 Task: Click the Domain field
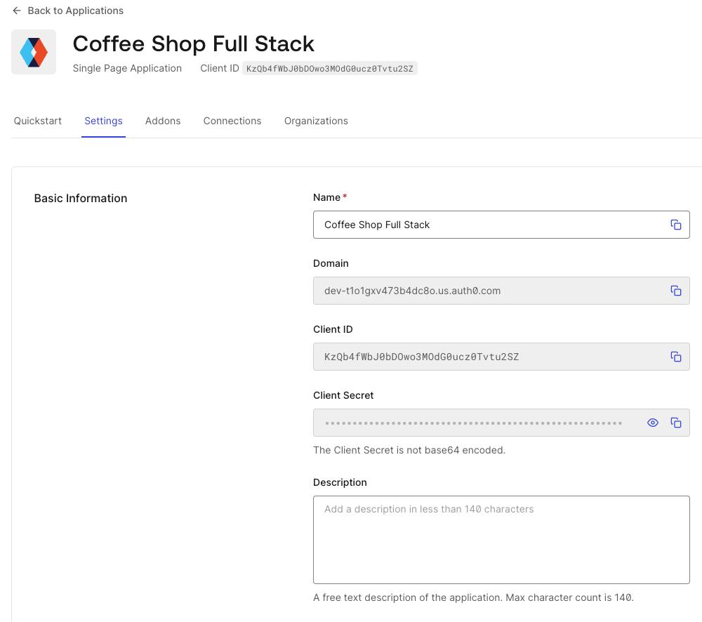coord(501,291)
